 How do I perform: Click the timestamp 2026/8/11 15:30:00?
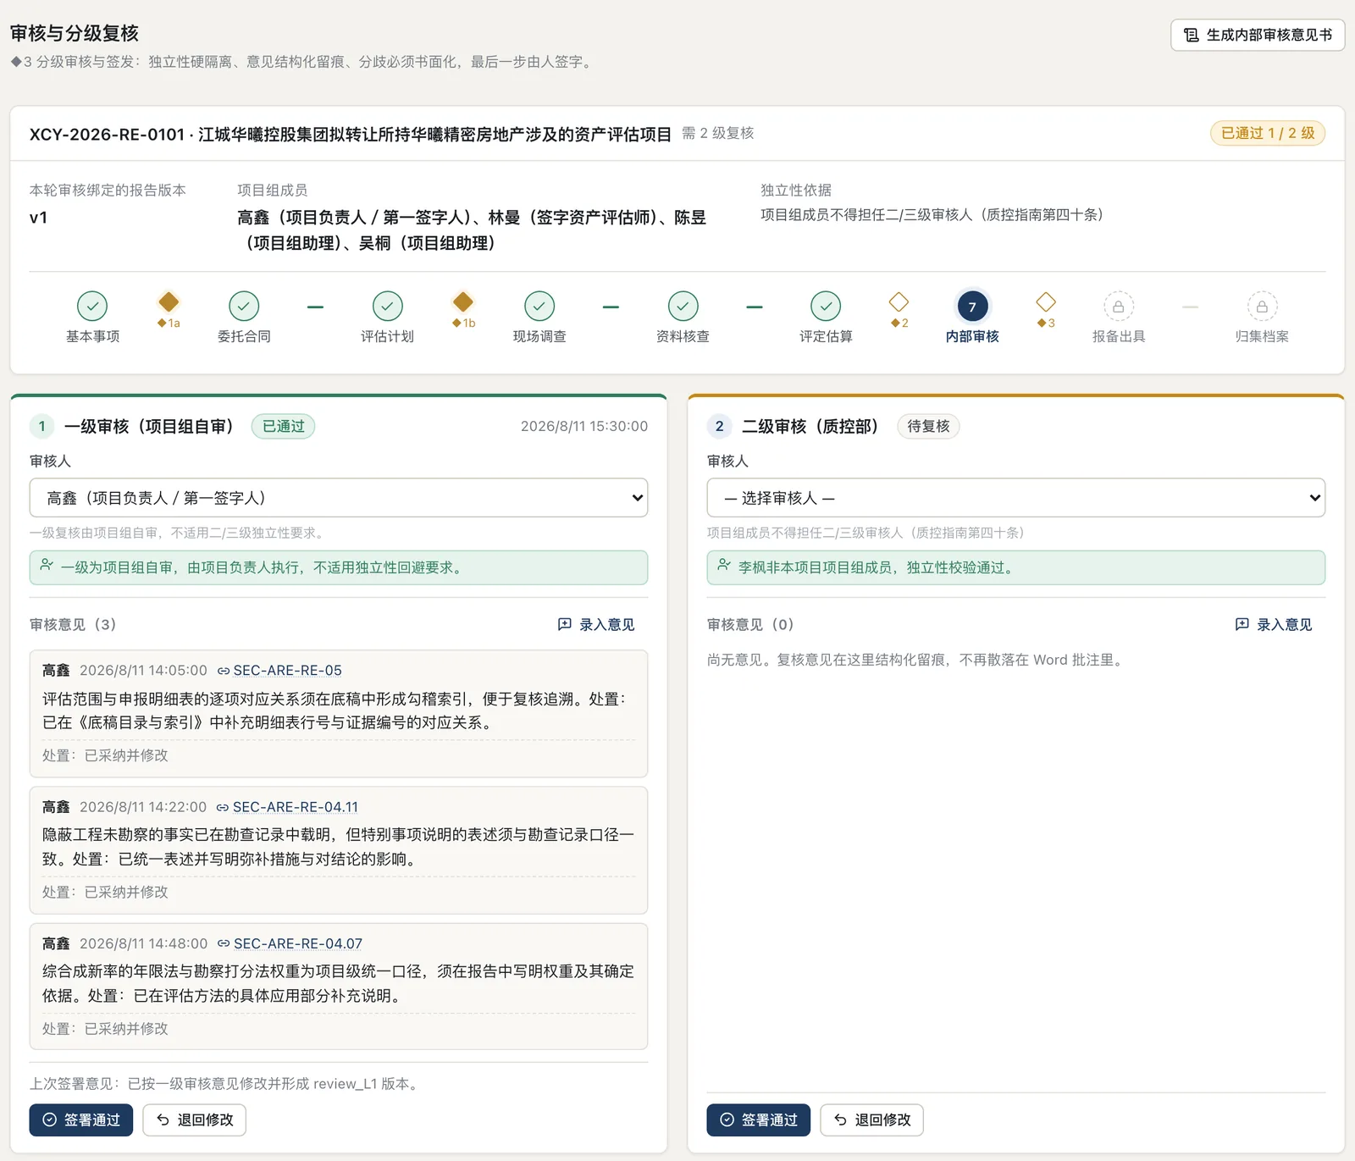pyautogui.click(x=584, y=427)
